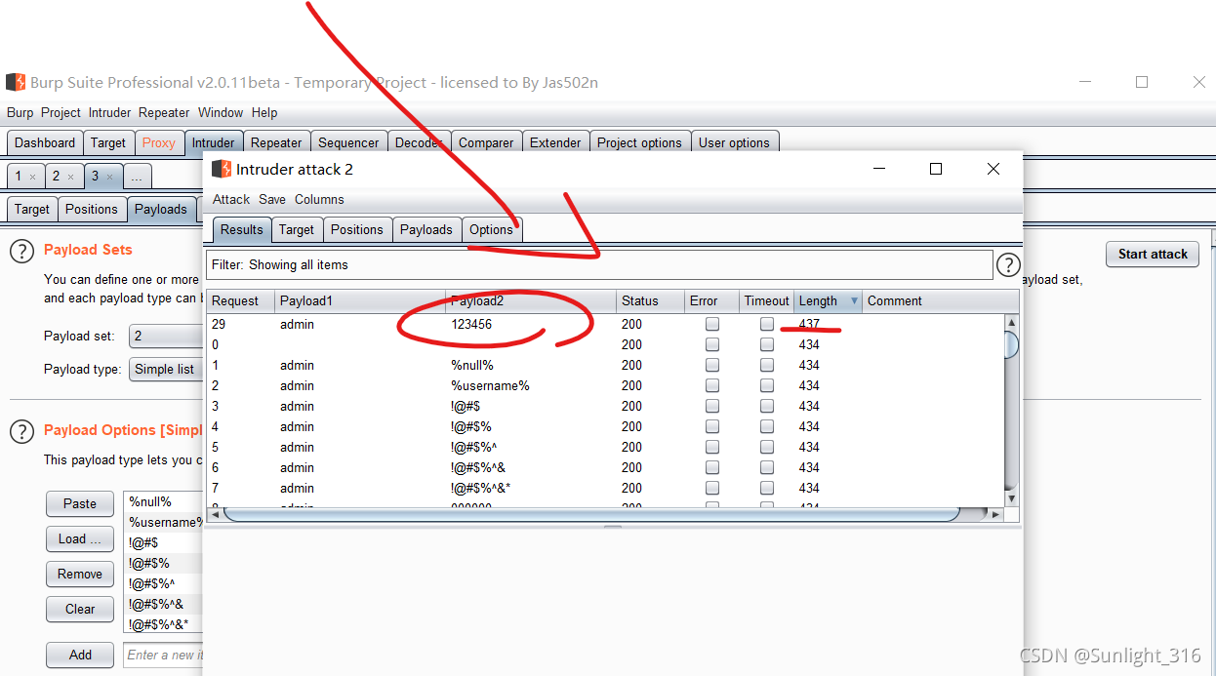This screenshot has width=1216, height=676.
Task: Switch to the Proxy tab
Action: pyautogui.click(x=158, y=142)
